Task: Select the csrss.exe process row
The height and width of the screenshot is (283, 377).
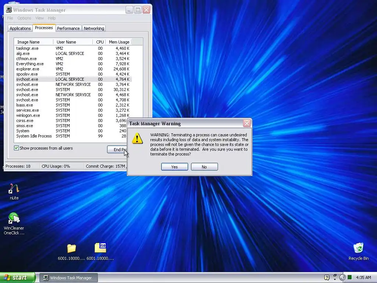Action: point(71,120)
